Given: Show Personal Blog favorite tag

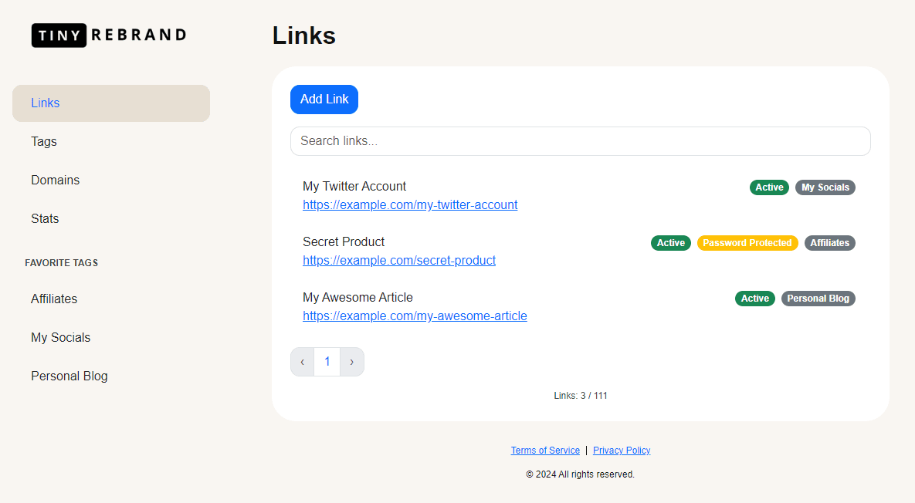Looking at the screenshot, I should pos(69,376).
